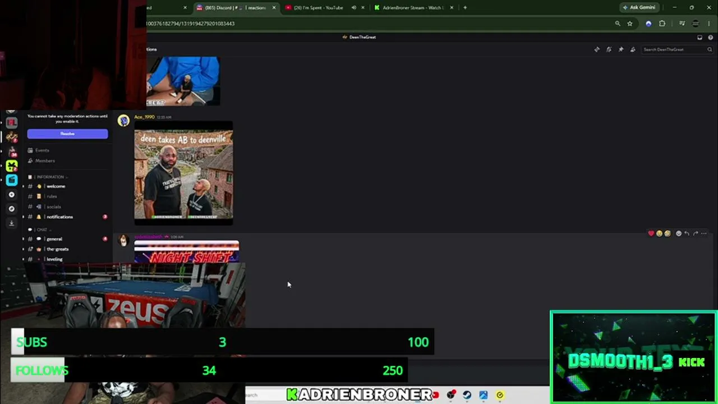Launch Steam from the Windows taskbar
Image resolution: width=718 pixels, height=404 pixels.
(x=467, y=395)
